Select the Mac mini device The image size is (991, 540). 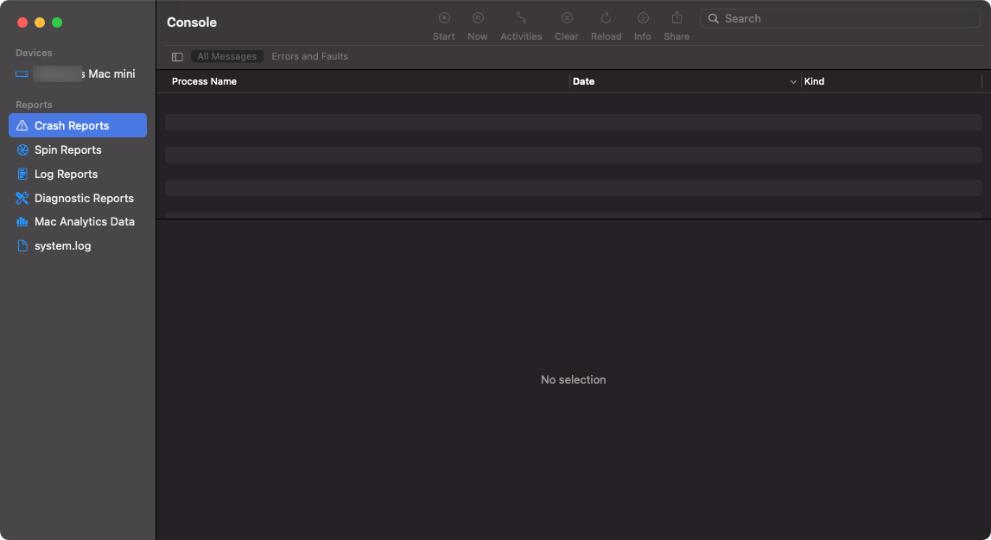(x=78, y=74)
